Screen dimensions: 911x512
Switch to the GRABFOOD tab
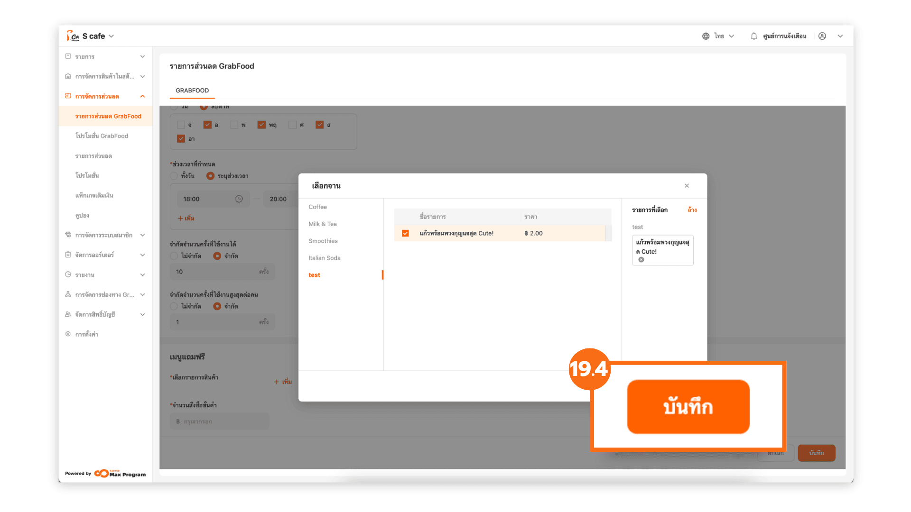[x=192, y=91]
